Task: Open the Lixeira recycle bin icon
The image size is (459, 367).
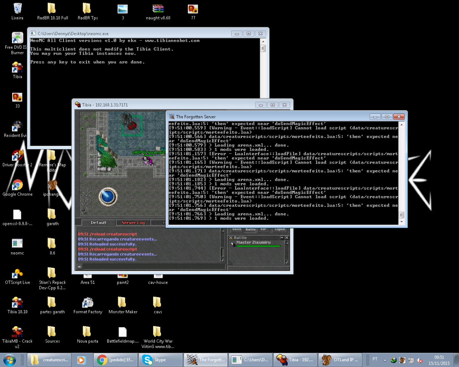Action: [x=17, y=11]
